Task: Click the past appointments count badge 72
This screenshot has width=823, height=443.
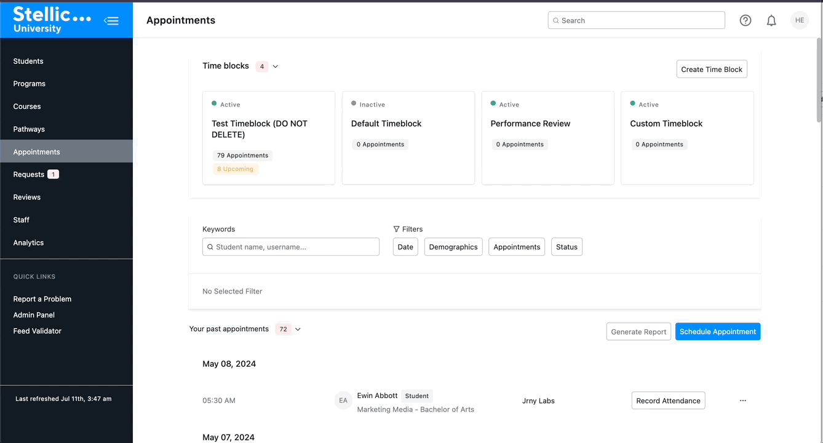Action: pos(284,329)
